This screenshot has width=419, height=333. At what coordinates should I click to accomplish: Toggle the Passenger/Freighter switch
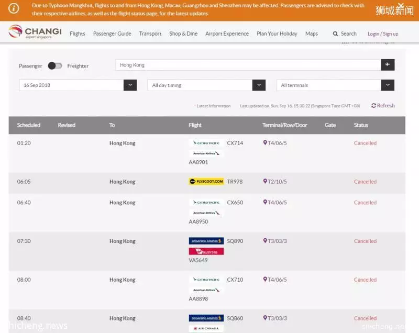coord(55,65)
